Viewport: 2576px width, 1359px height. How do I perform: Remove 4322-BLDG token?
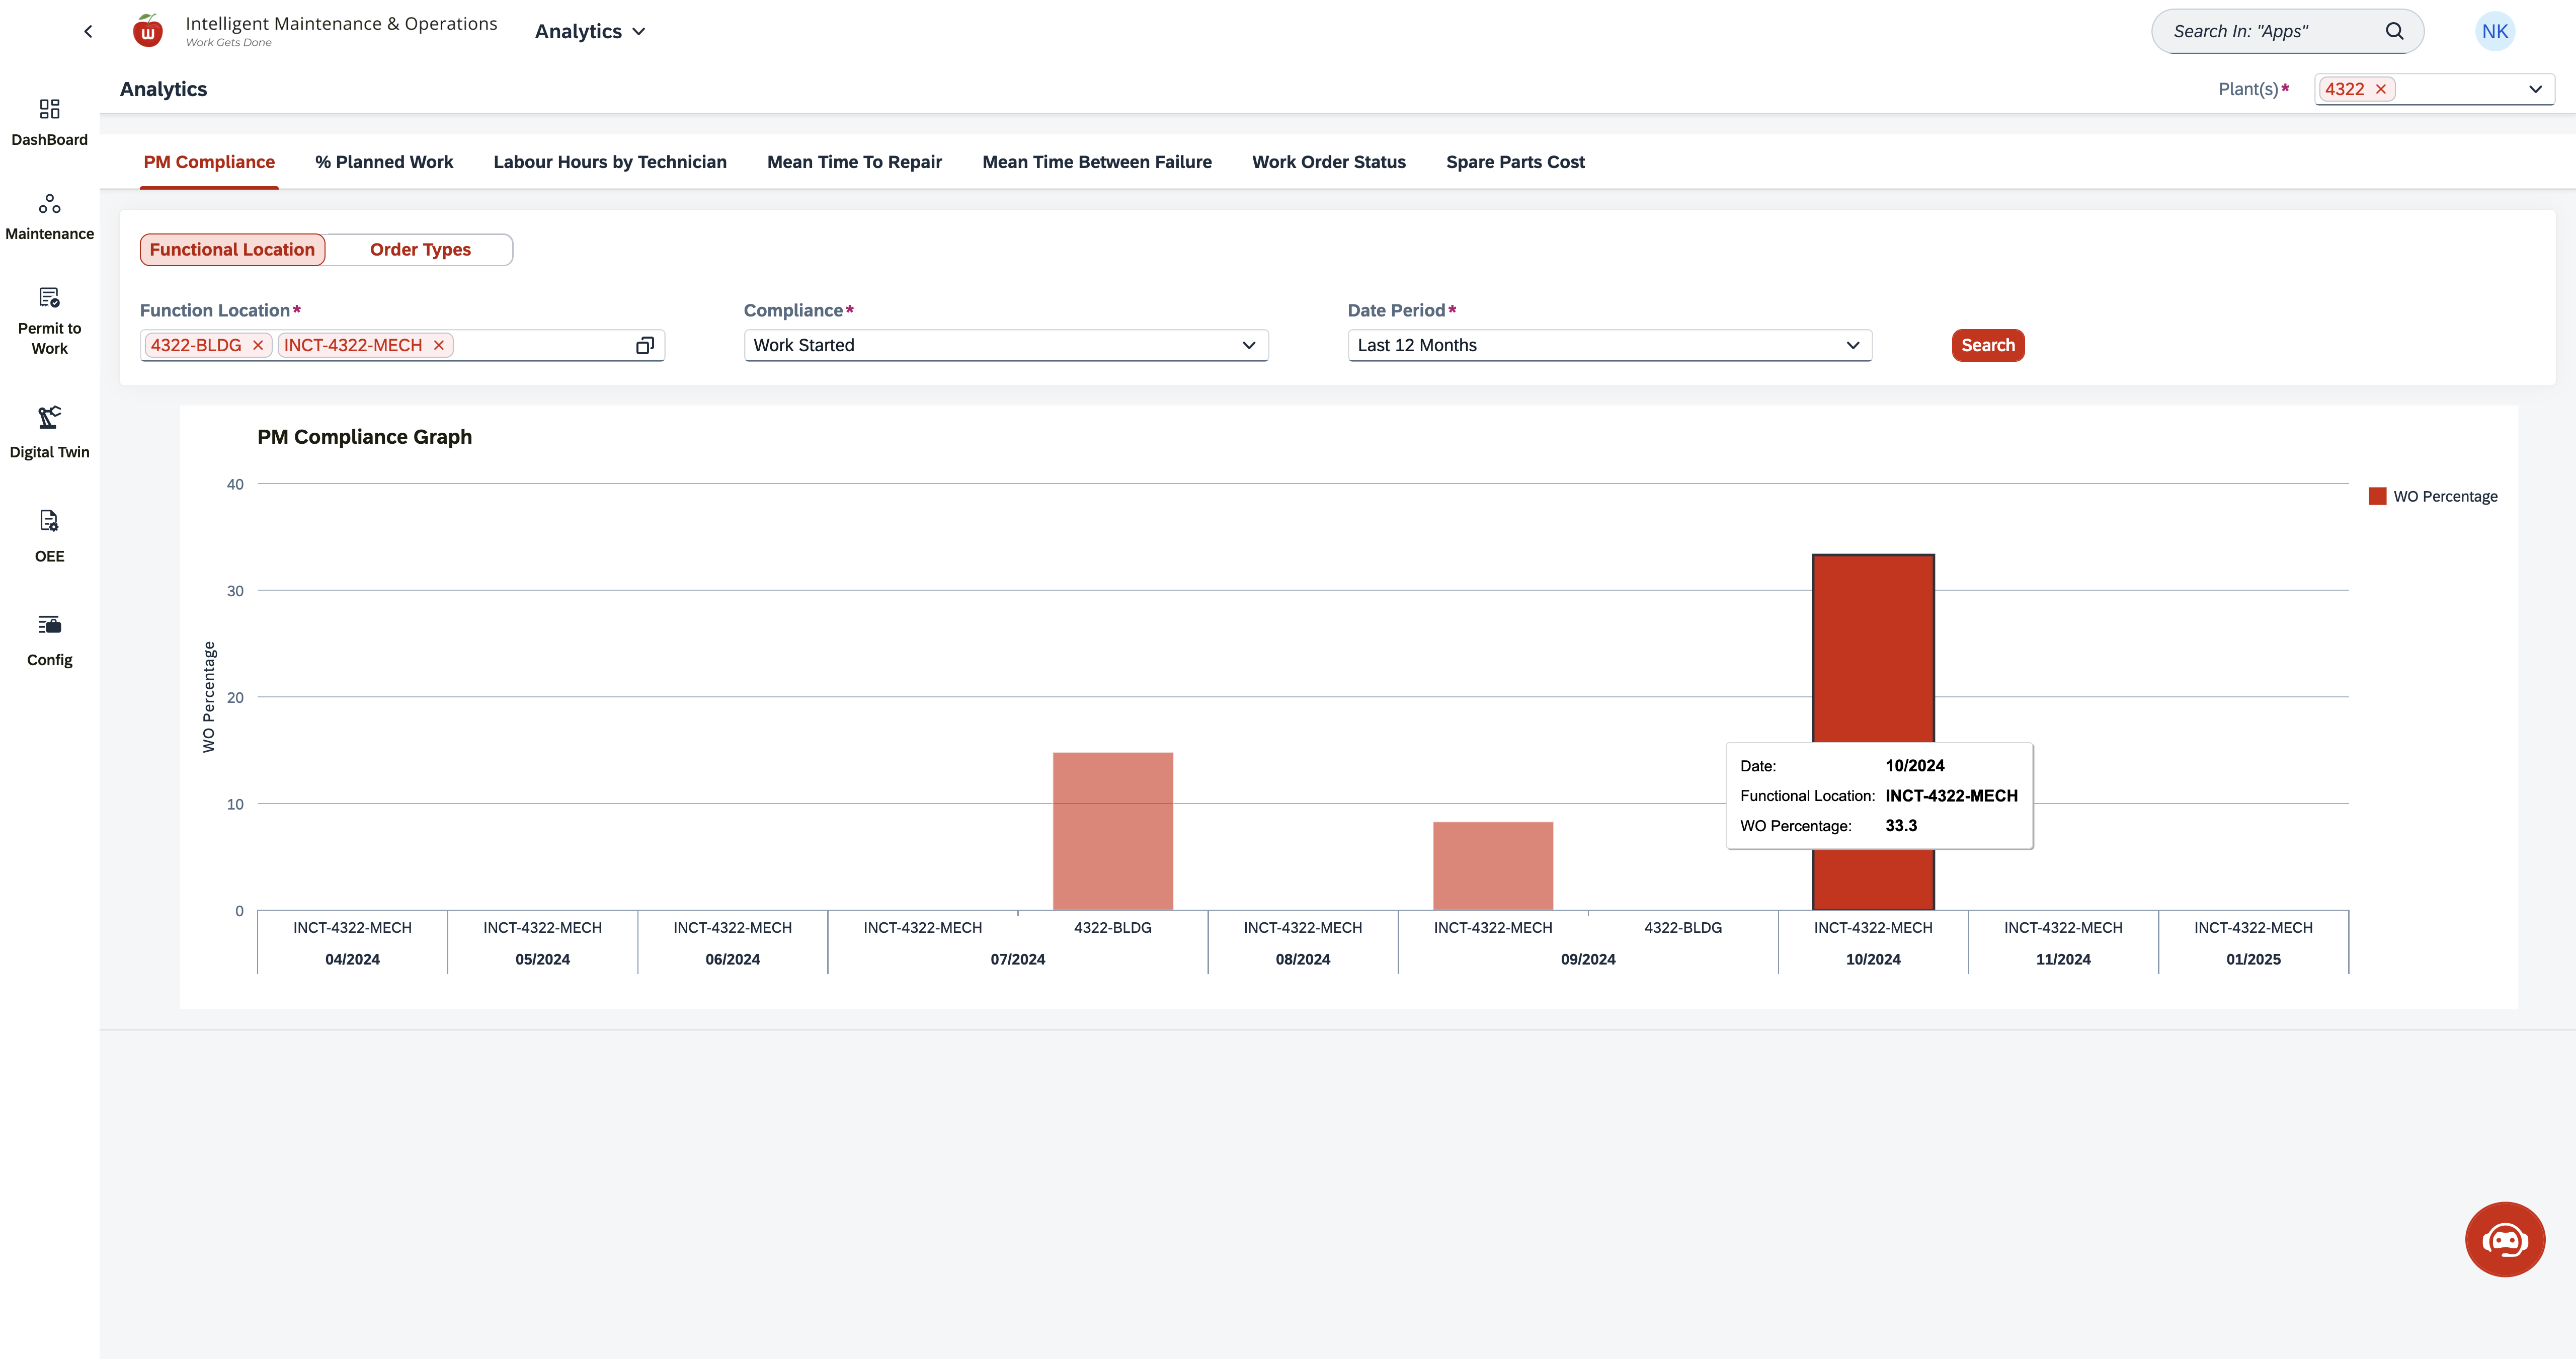coord(257,345)
